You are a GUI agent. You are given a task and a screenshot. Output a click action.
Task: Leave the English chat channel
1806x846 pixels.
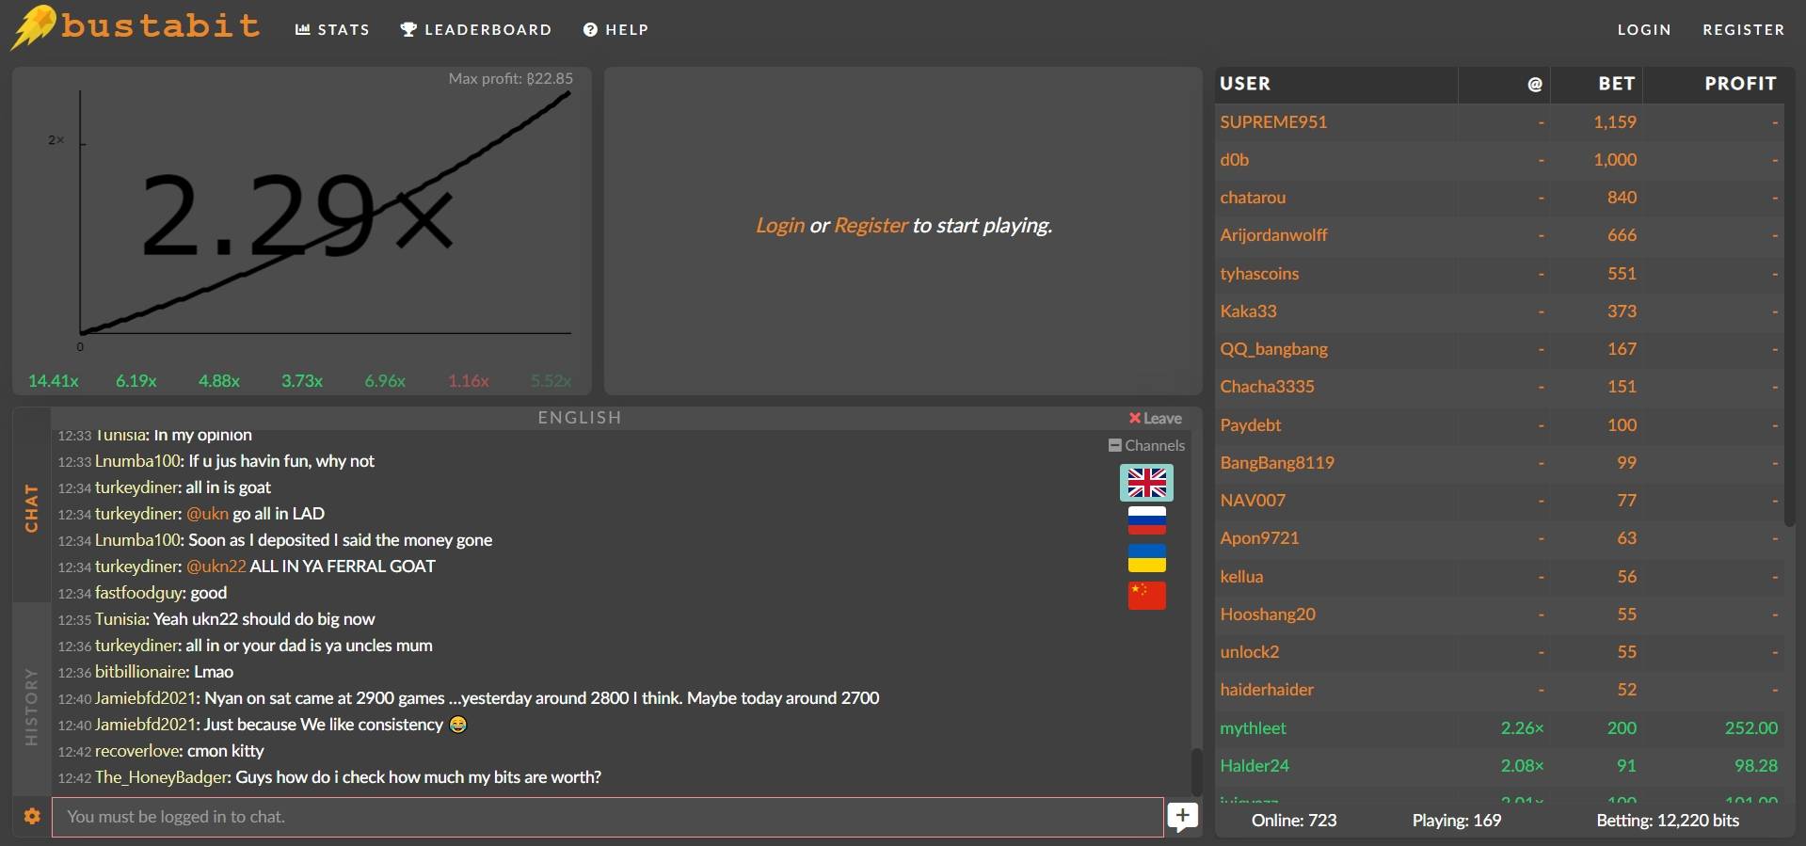(1155, 419)
